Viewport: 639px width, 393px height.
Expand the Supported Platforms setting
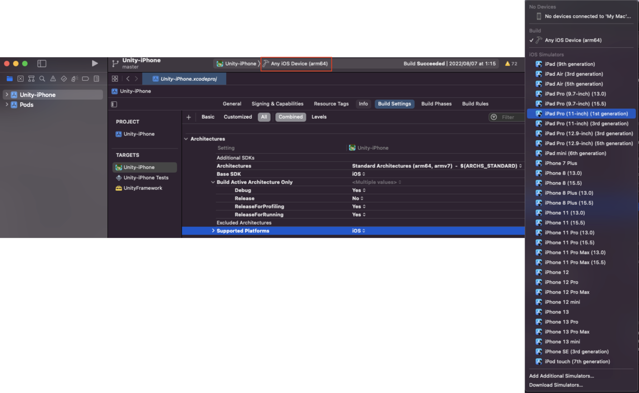[x=213, y=231]
